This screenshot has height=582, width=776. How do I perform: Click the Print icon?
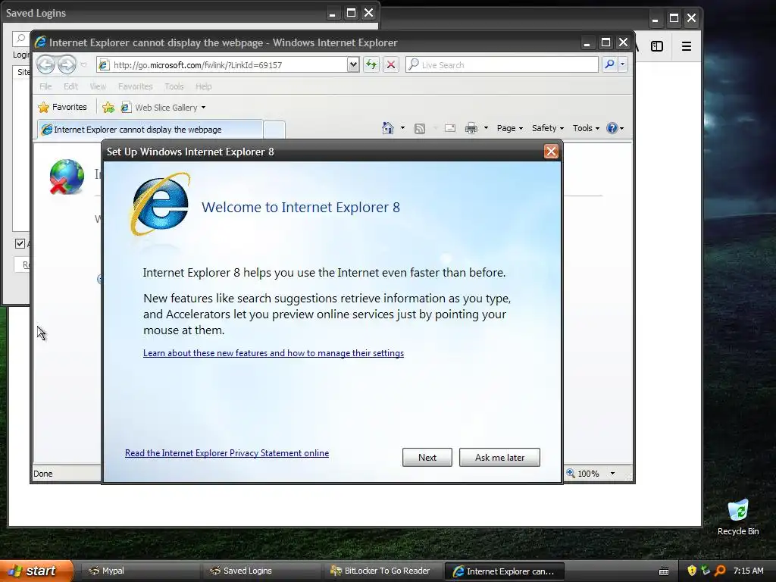(471, 128)
